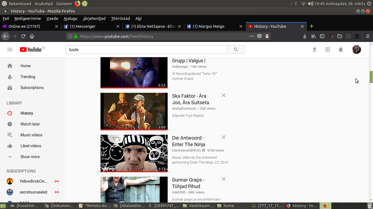Open the account avatar menu

pos(357,50)
